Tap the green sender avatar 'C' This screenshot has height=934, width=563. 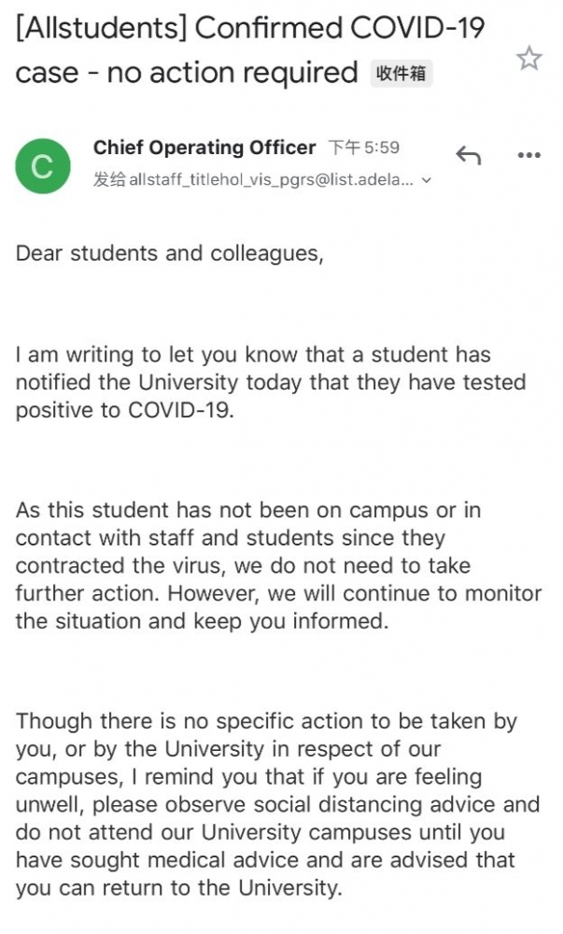click(42, 166)
